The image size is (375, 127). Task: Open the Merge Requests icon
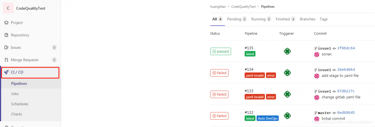coord(6,60)
